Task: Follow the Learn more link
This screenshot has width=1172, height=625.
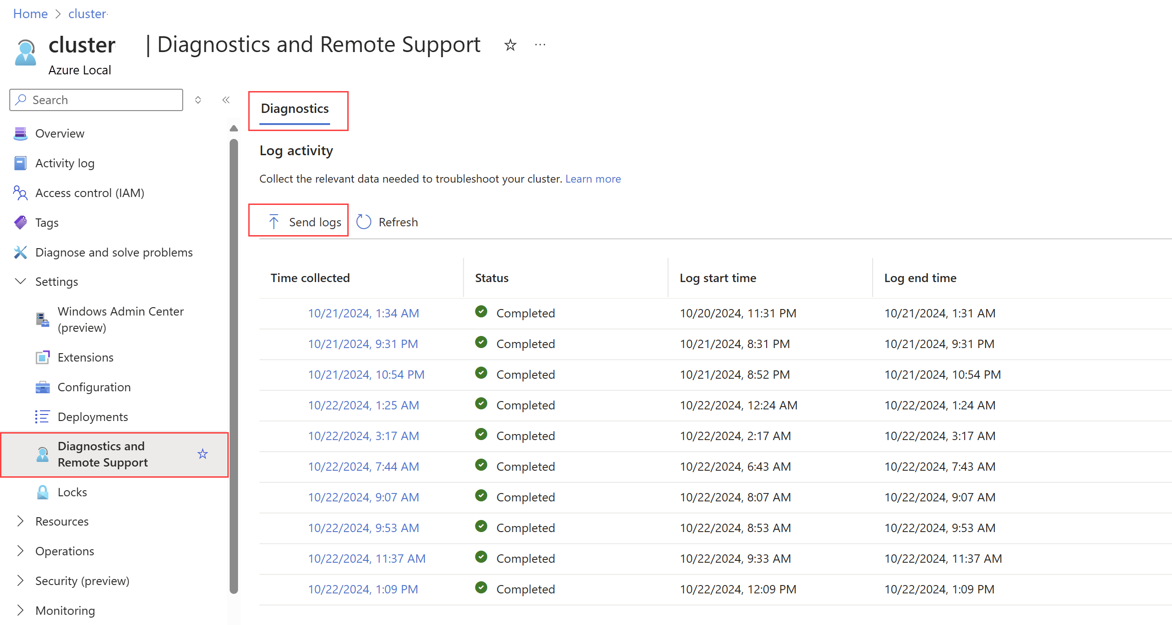Action: 593,179
